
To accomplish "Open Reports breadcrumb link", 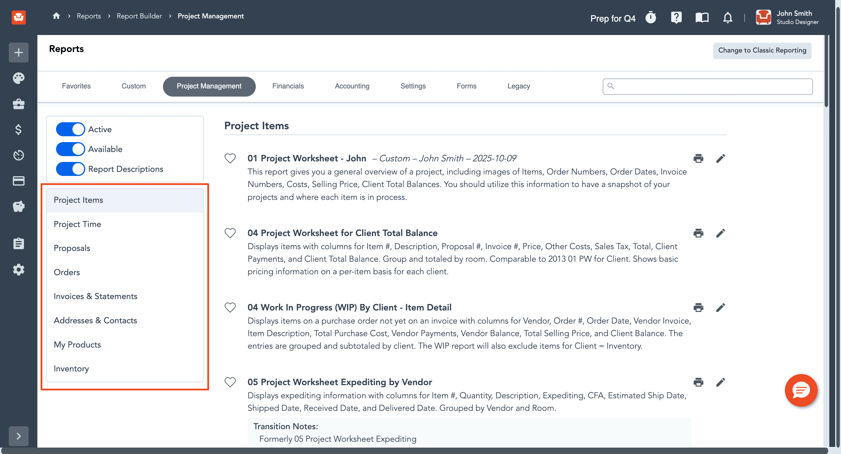I will [x=89, y=16].
